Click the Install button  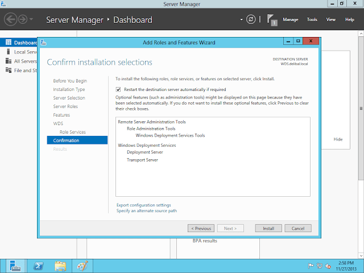[x=268, y=228]
